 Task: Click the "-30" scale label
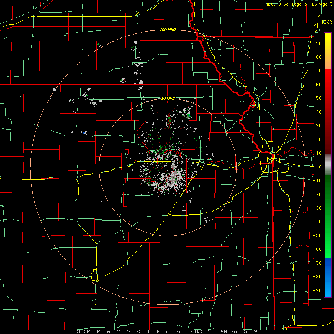coord(317,208)
